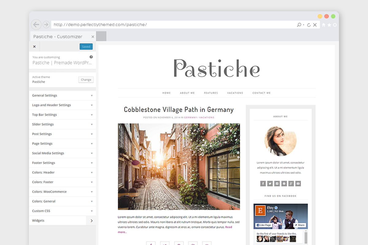Click the ABOUT ME widget heading
The height and width of the screenshot is (245, 368).
281,116
